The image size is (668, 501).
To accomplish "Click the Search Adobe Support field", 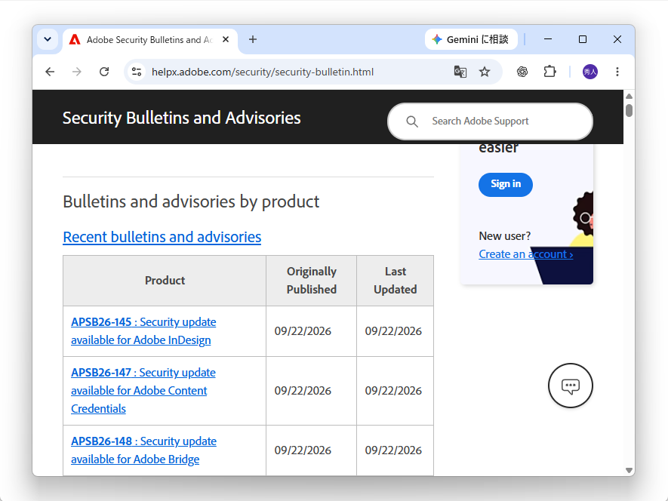I will point(491,121).
